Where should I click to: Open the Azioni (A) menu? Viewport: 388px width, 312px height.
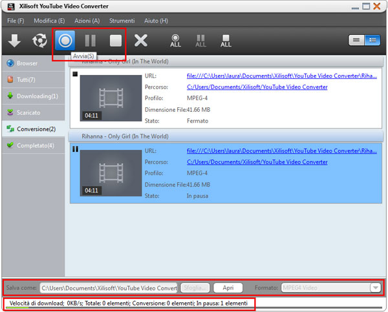(x=87, y=21)
